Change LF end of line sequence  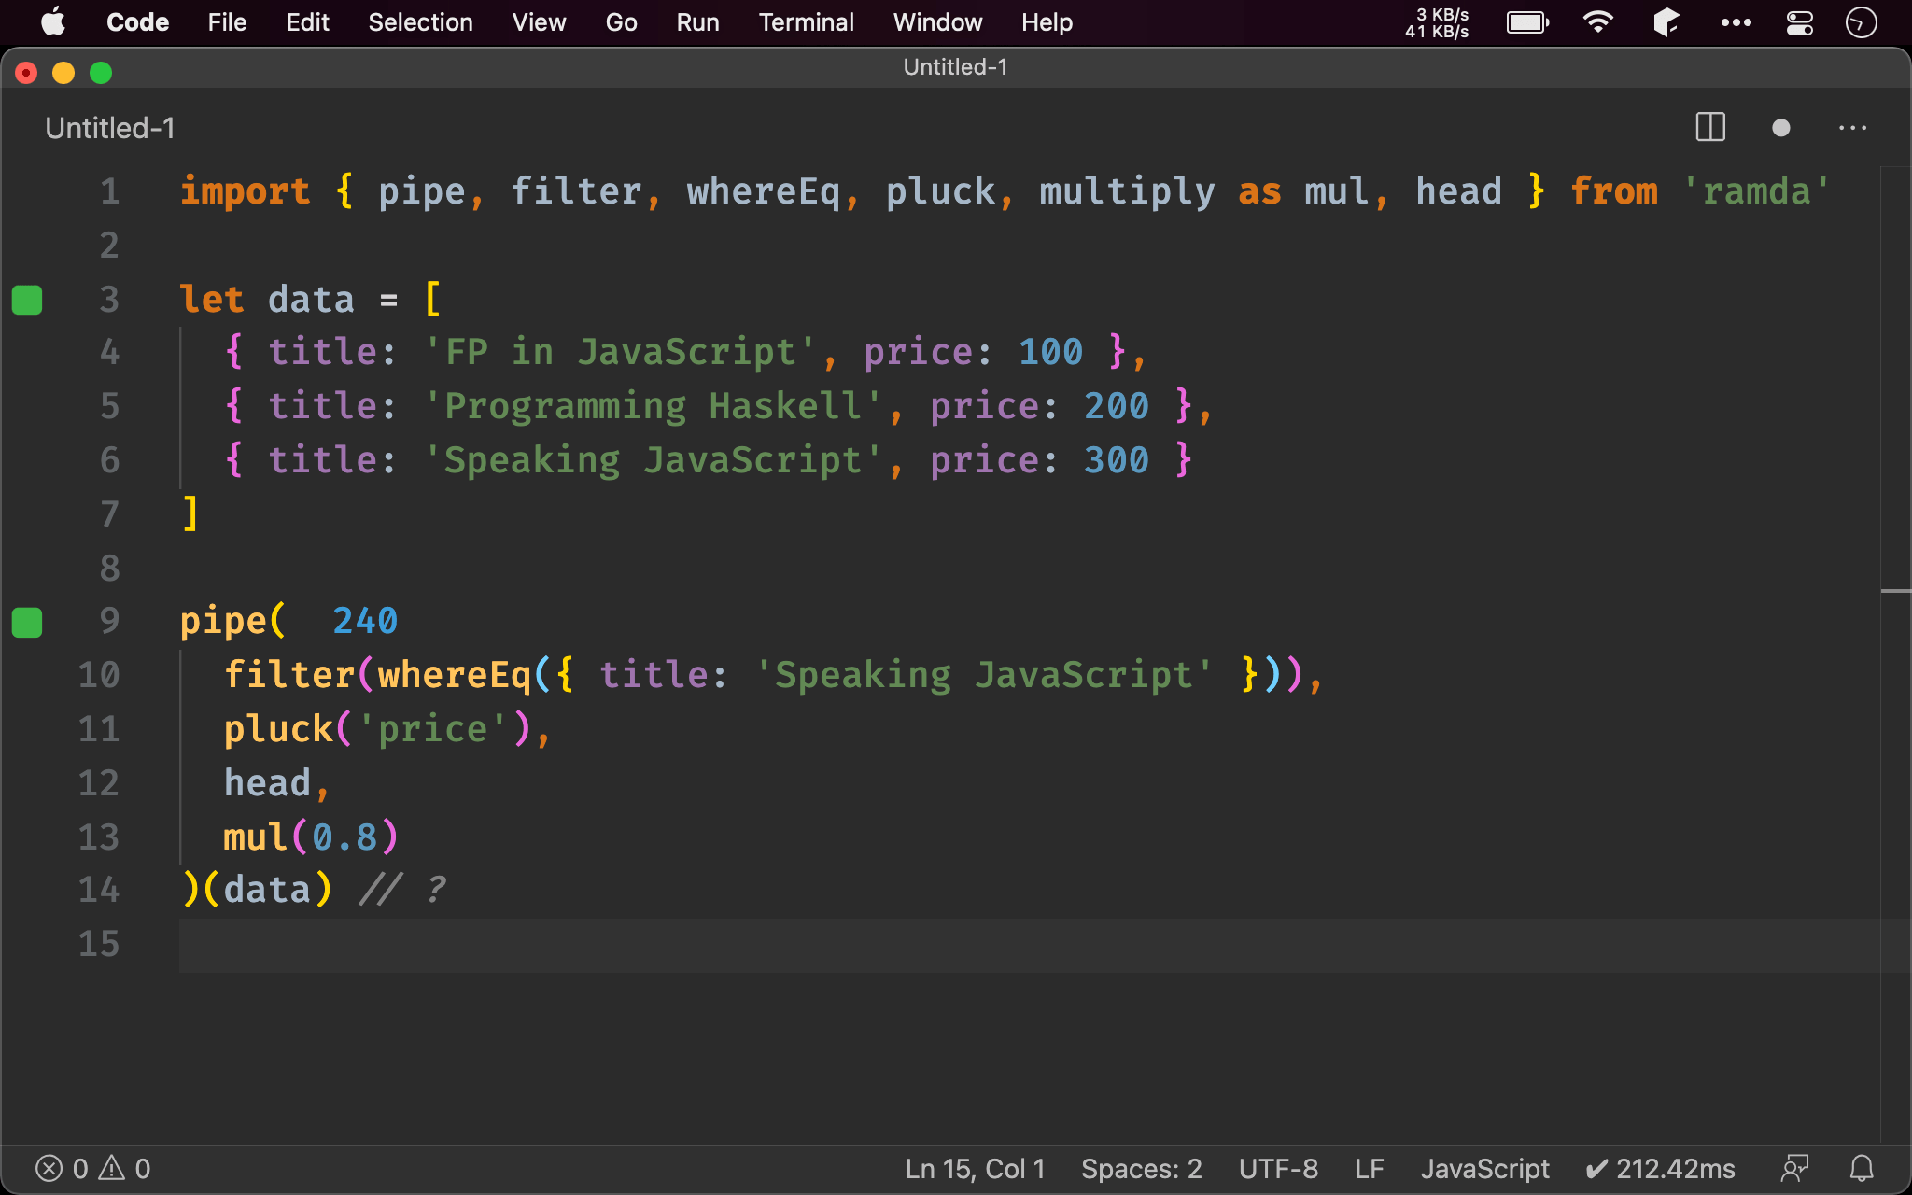[1369, 1169]
